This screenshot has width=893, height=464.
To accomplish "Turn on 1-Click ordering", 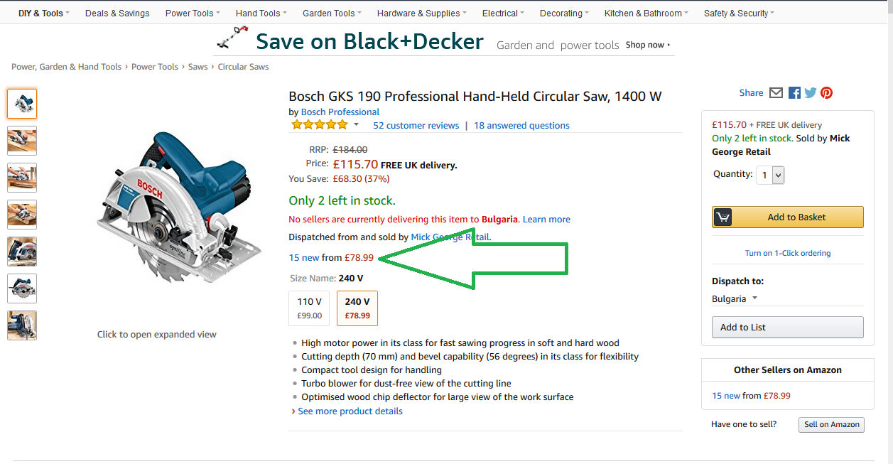I will (x=787, y=253).
